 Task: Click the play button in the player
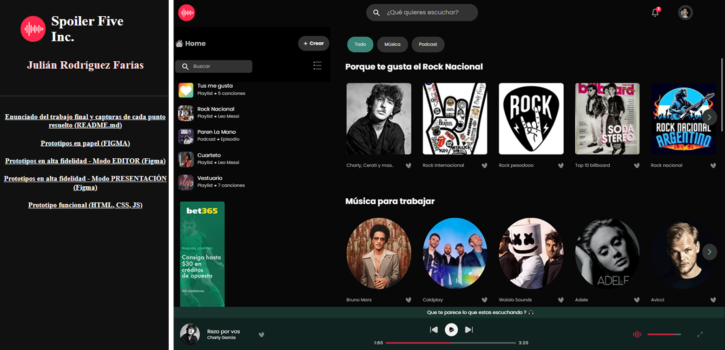(451, 330)
